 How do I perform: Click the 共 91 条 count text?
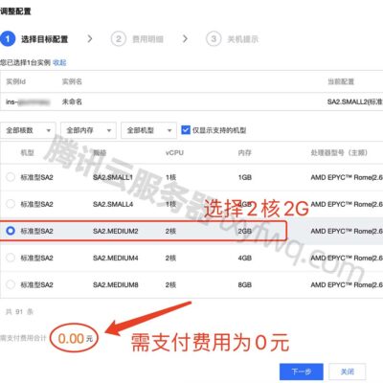[x=19, y=311]
